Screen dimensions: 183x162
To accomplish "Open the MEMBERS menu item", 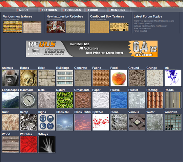I will (x=118, y=10).
